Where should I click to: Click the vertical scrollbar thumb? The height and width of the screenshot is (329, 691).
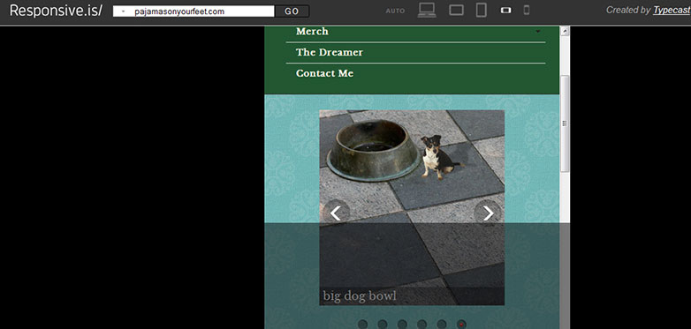click(565, 124)
